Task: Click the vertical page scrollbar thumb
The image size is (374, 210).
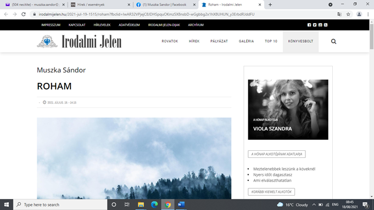Action: [x=372, y=36]
